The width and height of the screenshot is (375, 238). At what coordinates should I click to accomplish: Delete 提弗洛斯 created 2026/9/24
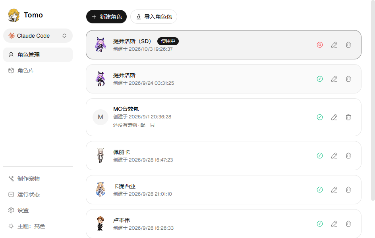pos(348,79)
